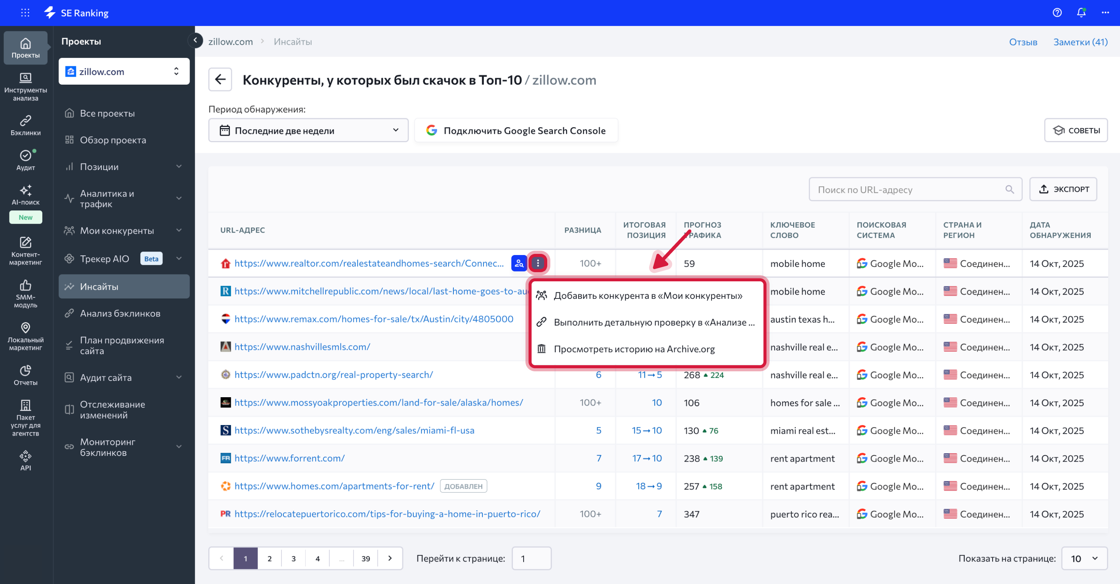The image size is (1120, 584).
Task: Click the Export button
Action: tap(1063, 189)
